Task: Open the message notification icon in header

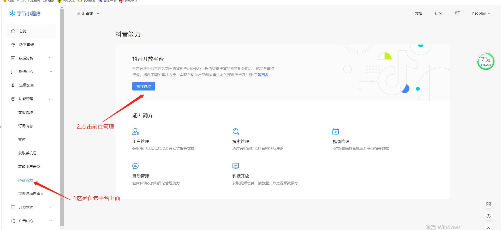Action: point(457,13)
